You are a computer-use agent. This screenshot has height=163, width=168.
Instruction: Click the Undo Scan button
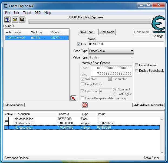click(x=141, y=32)
